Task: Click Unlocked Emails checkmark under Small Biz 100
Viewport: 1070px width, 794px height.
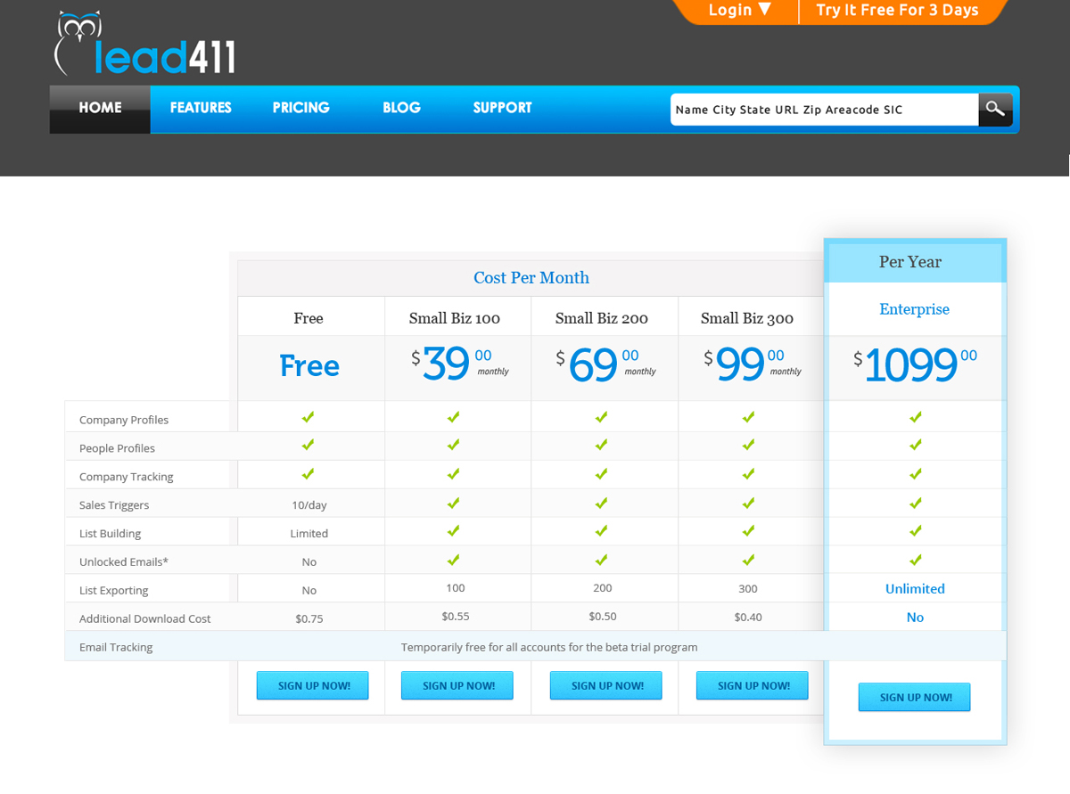Action: pos(454,560)
